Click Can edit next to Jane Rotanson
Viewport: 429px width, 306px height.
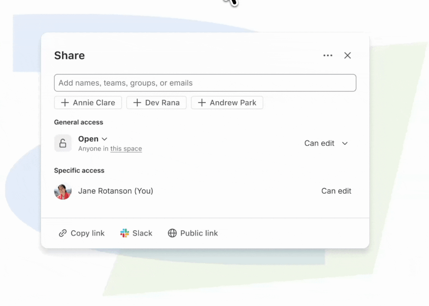point(336,191)
